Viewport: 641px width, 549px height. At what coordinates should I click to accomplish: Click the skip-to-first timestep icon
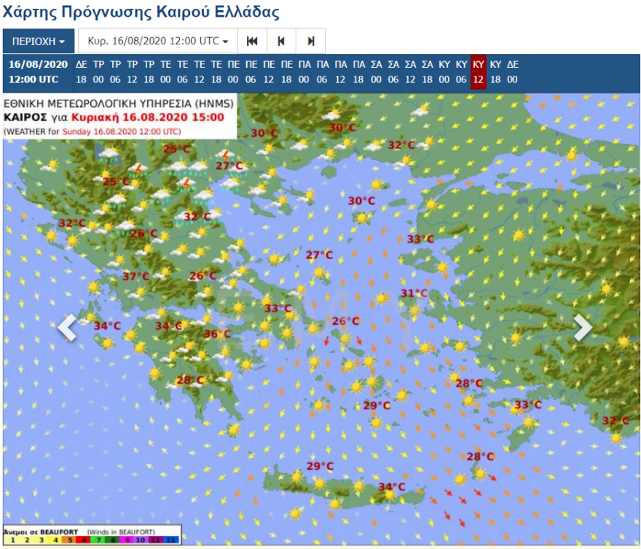pos(252,42)
